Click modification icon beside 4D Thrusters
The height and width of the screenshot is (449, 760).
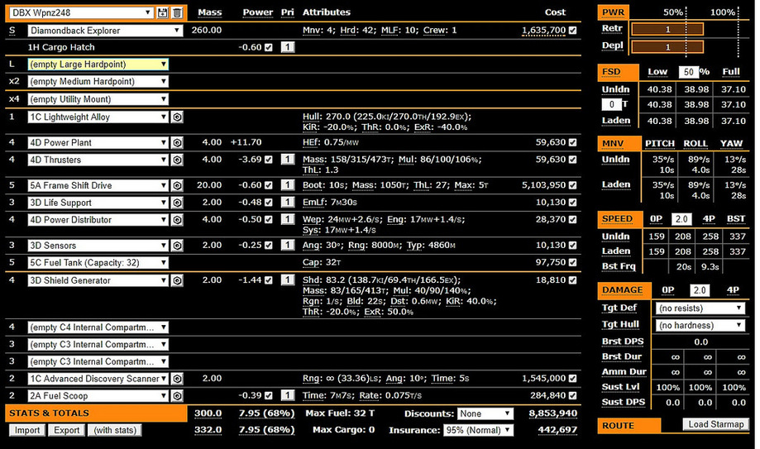(177, 160)
